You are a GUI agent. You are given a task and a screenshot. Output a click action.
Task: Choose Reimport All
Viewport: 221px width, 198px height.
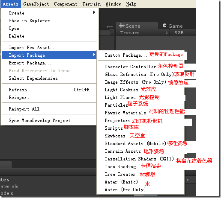49,109
